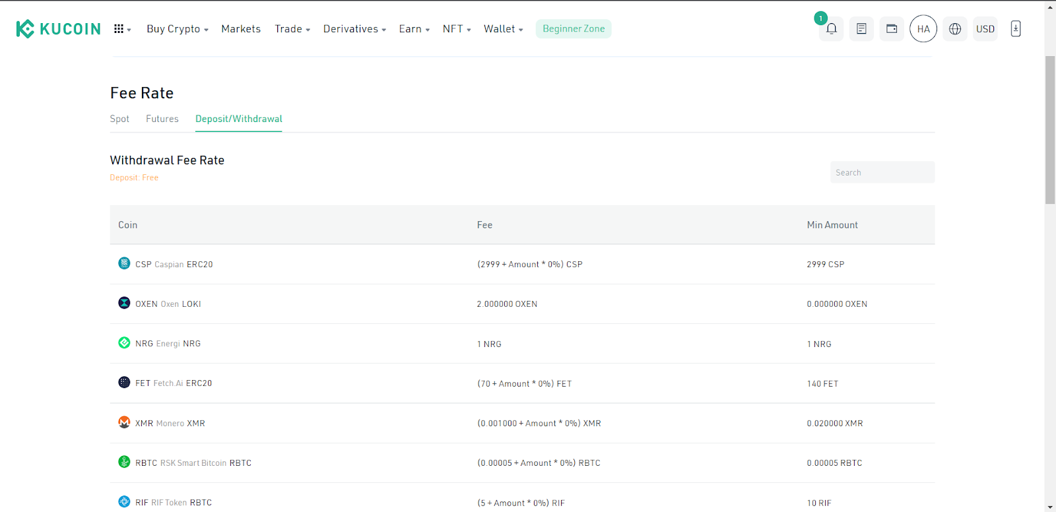Go to the Markets page

click(241, 29)
